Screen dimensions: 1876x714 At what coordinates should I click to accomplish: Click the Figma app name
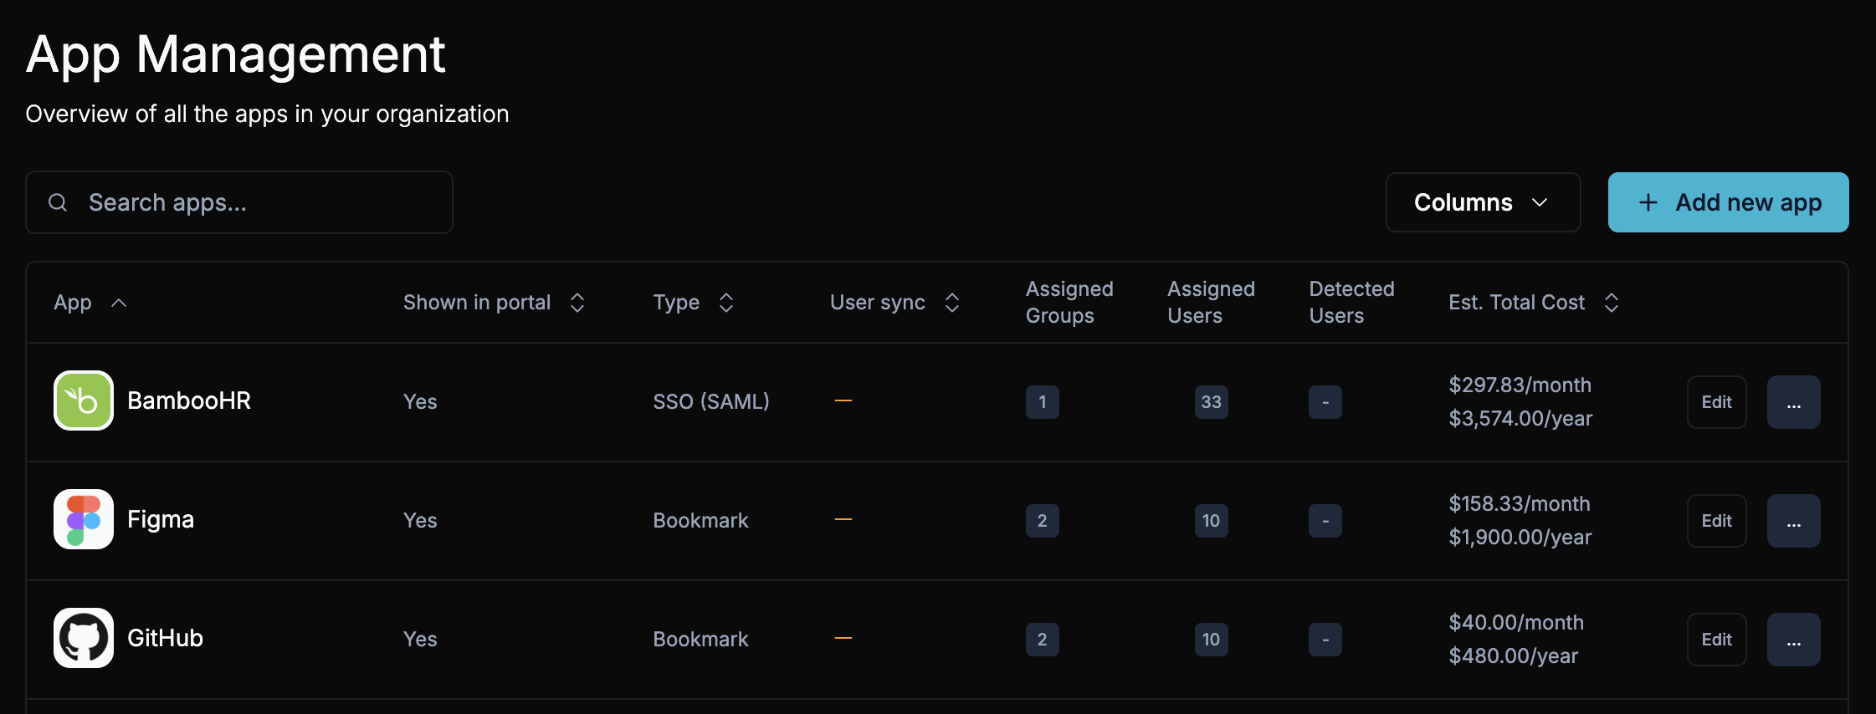pyautogui.click(x=161, y=519)
